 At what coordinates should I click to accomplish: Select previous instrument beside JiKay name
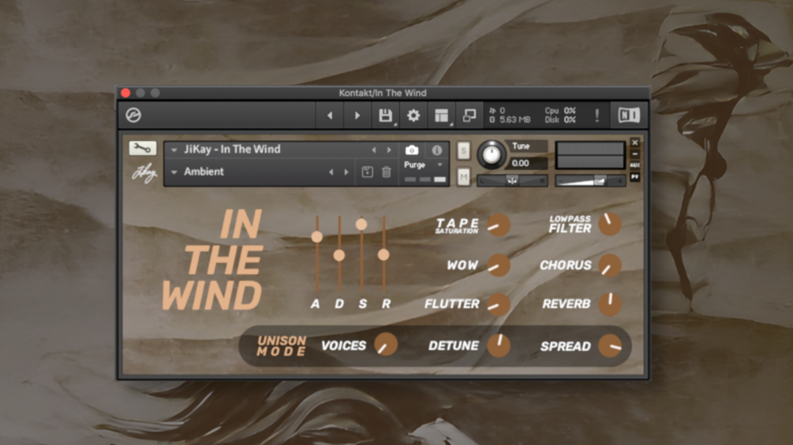pos(374,150)
